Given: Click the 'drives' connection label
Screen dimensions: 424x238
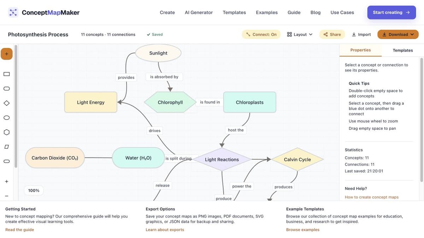Looking at the screenshot, I should coord(155,131).
